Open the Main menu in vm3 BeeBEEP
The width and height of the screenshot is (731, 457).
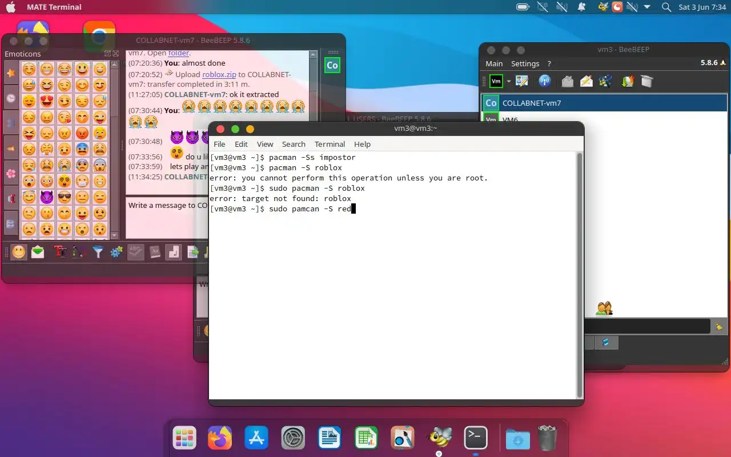tap(494, 63)
